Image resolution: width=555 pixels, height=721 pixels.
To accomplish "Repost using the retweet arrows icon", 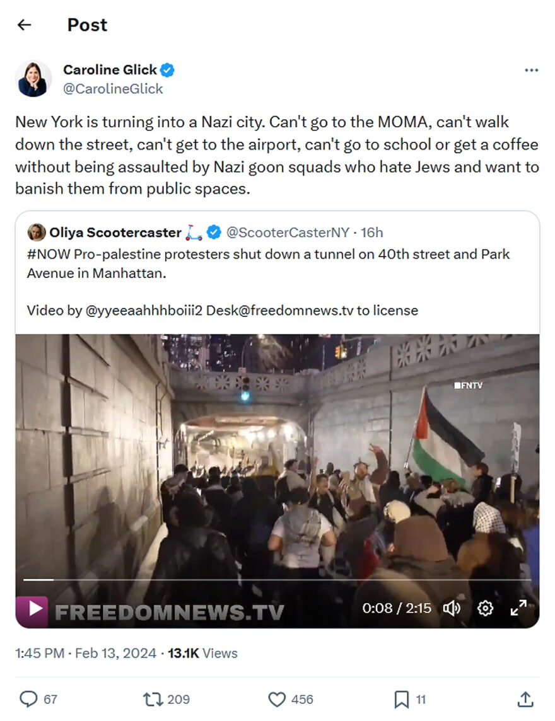I will click(x=153, y=699).
